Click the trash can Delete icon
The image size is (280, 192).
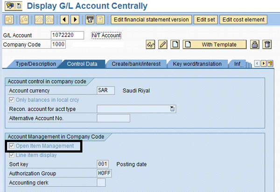267,45
